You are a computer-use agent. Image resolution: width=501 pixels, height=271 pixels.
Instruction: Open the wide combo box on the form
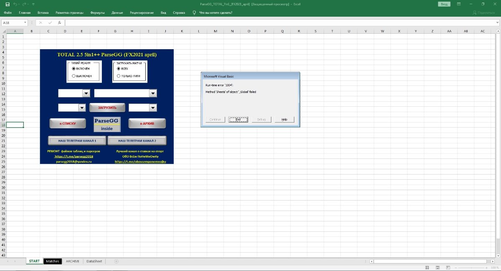pos(153,93)
